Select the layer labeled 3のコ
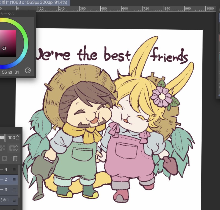 pyautogui.click(x=9, y=200)
